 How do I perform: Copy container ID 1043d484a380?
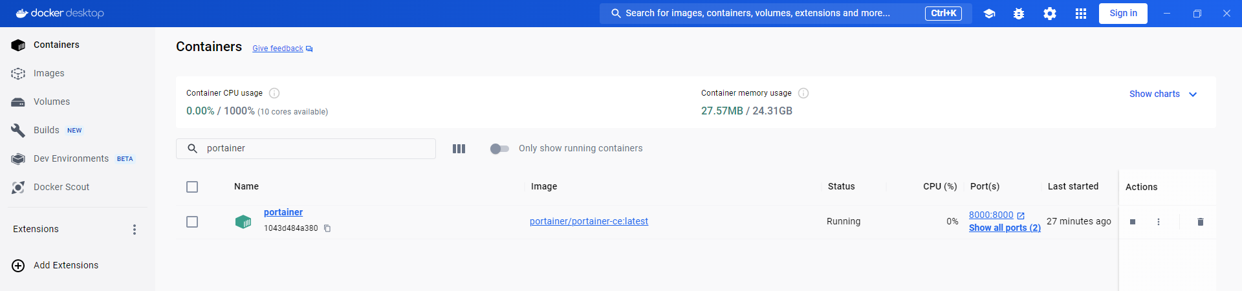pyautogui.click(x=327, y=228)
